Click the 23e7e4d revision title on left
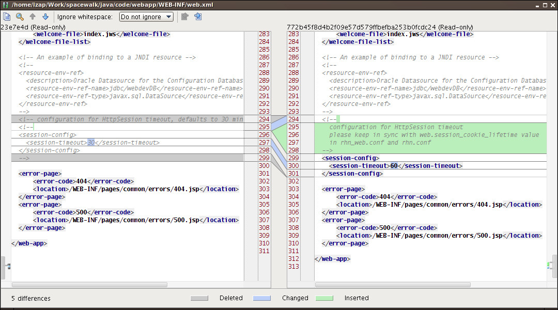The image size is (558, 310). click(x=34, y=27)
